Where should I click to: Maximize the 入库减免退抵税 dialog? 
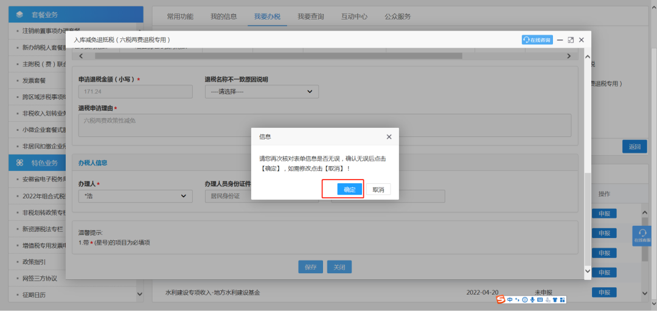coord(570,40)
